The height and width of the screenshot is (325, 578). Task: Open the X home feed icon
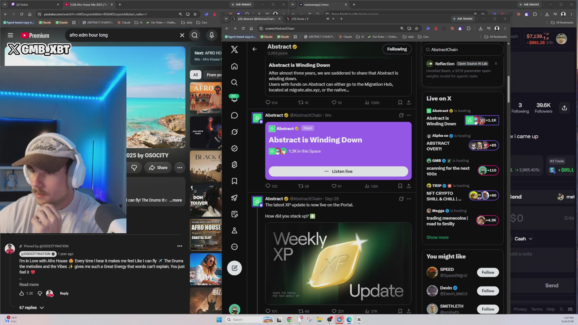coord(235,66)
